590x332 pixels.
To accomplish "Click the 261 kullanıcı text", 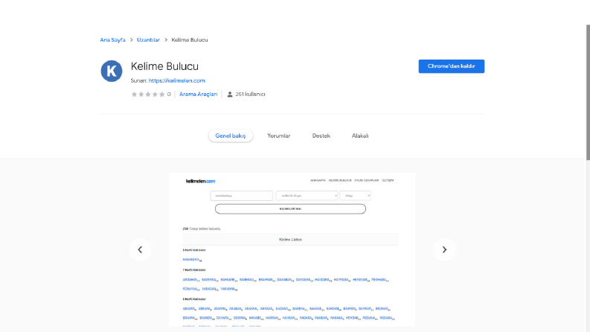I will [251, 94].
